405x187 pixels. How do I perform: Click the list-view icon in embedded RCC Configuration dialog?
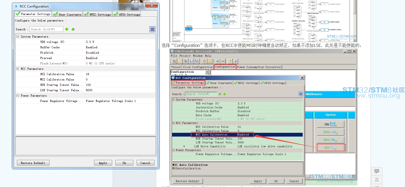301,94
